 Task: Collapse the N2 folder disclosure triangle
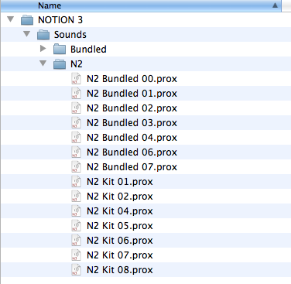tap(43, 63)
